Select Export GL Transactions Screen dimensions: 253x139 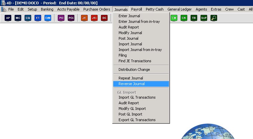click(141, 120)
